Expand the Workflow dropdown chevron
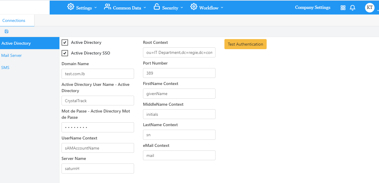This screenshot has width=379, height=183. click(x=222, y=8)
